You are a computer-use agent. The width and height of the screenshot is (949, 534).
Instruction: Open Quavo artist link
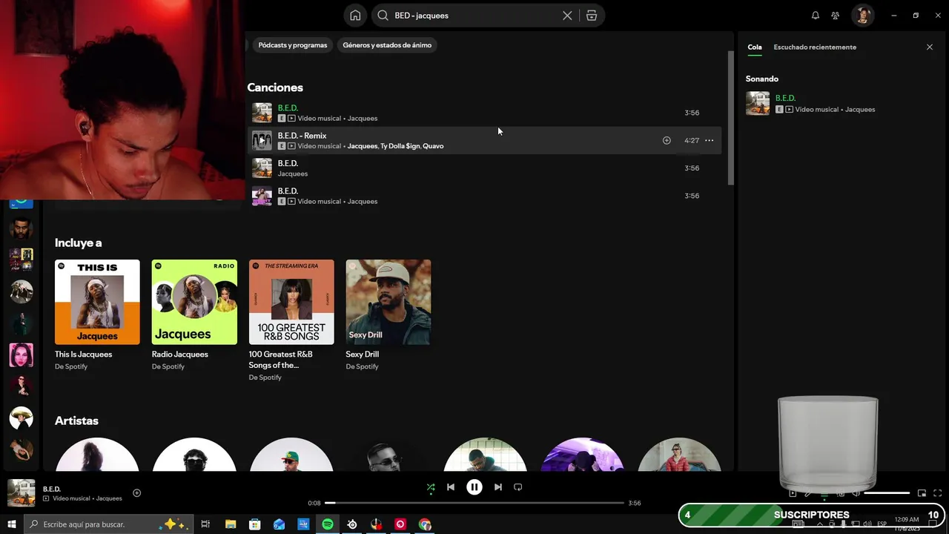click(x=433, y=146)
